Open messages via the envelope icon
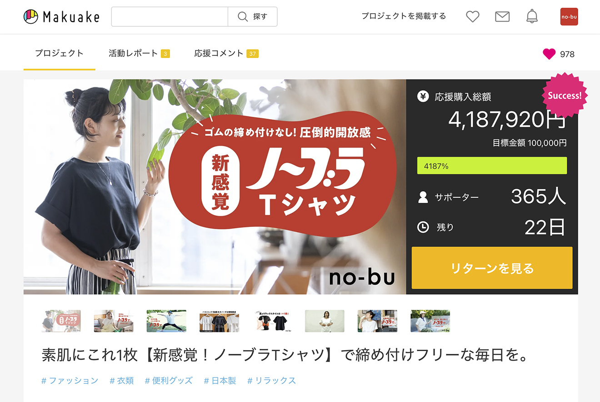This screenshot has width=600, height=402. click(x=502, y=17)
